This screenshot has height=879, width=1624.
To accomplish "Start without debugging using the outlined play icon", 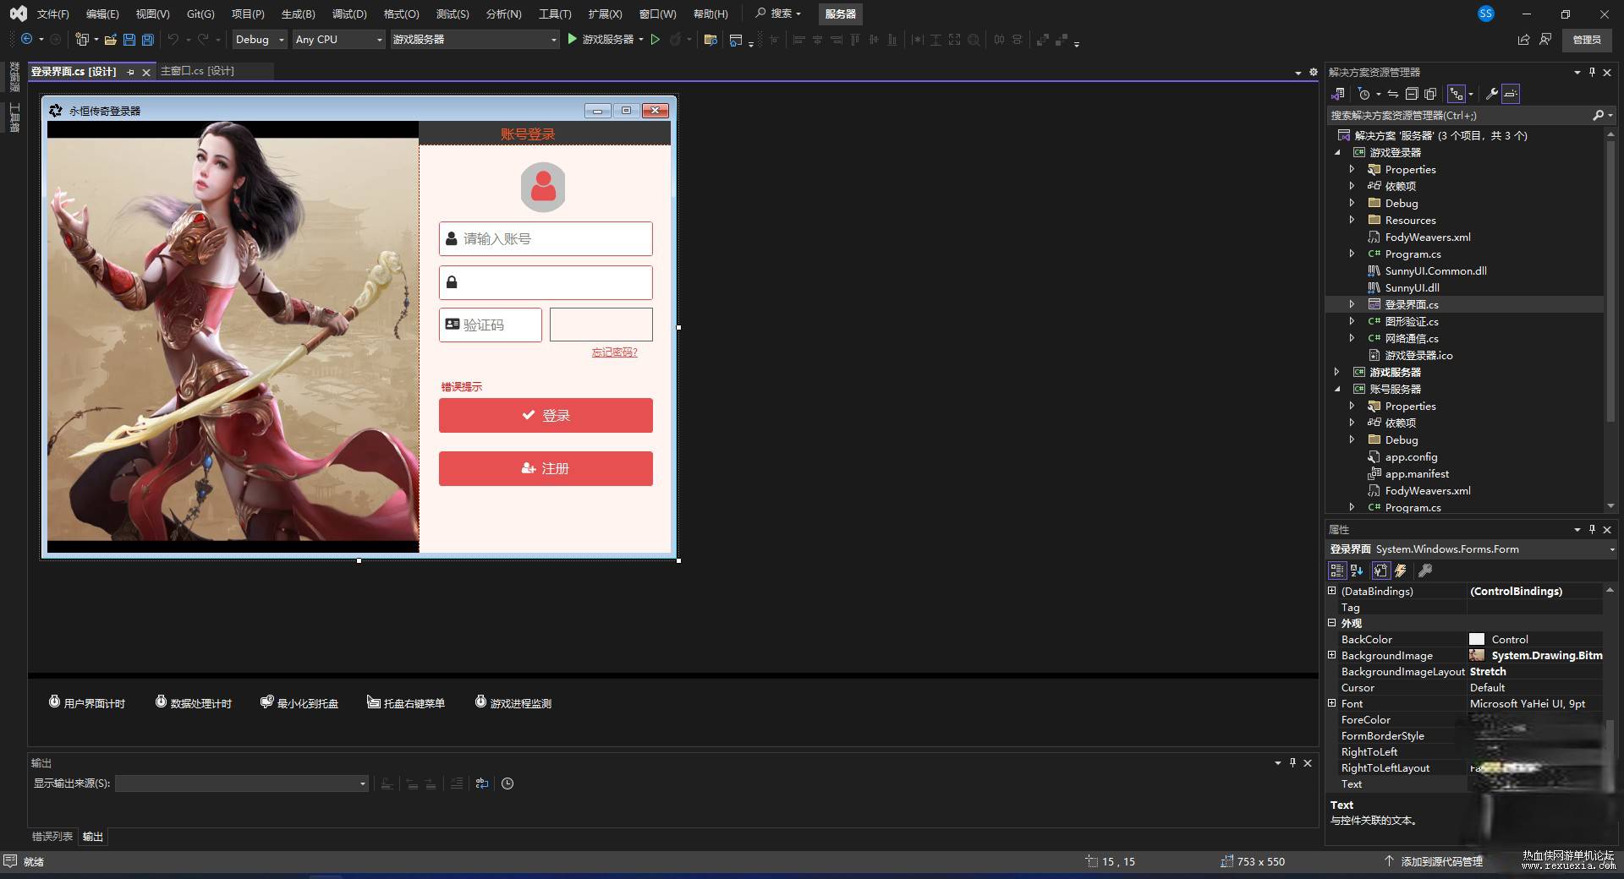I will click(x=655, y=39).
